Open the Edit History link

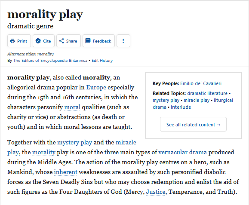point(102,61)
